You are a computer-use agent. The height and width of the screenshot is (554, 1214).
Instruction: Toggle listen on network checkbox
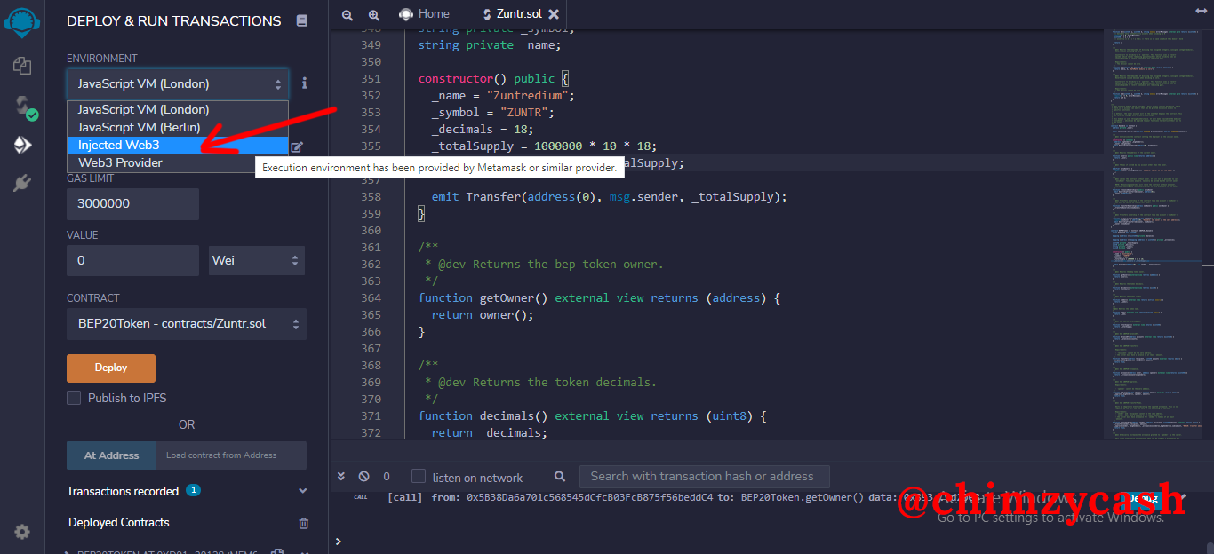click(x=419, y=477)
